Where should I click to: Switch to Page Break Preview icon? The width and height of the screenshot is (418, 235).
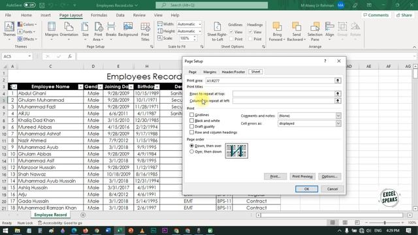click(357, 223)
